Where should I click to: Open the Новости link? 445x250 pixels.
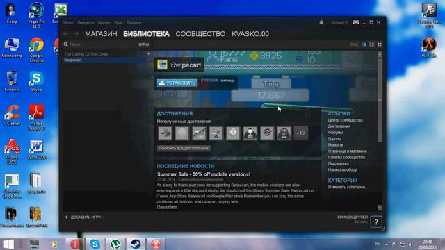[336, 145]
